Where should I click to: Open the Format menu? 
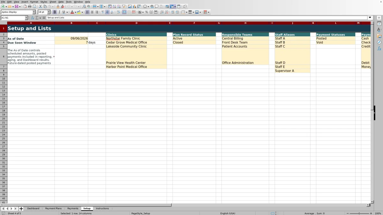click(34, 2)
